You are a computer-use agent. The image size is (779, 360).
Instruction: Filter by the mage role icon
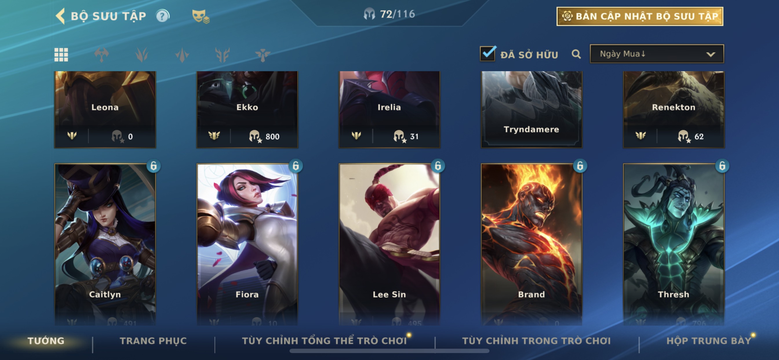tap(142, 55)
